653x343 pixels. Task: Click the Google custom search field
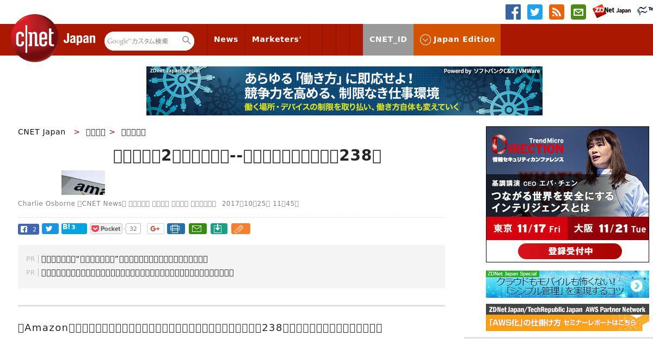click(x=143, y=41)
